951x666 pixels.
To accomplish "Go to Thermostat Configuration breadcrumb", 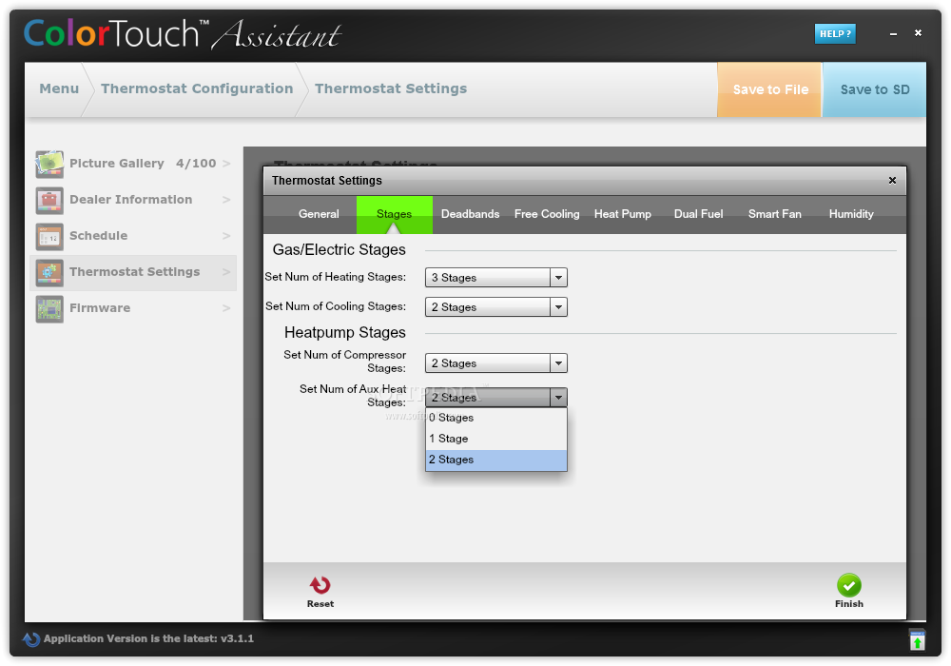I will (197, 88).
